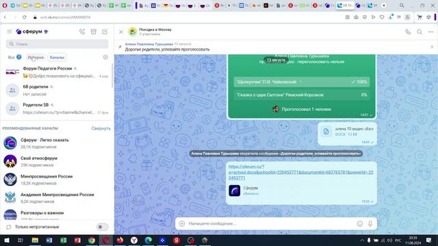The image size is (438, 246).
Task: Open Академия Минпросвещения России channel
Action: 57,197
